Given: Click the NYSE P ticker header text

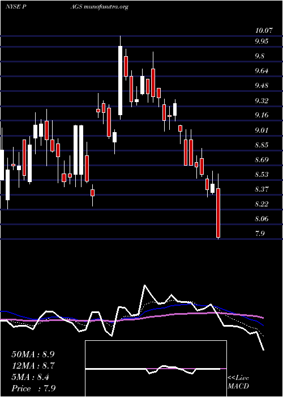Looking at the screenshot, I should pyautogui.click(x=16, y=7).
